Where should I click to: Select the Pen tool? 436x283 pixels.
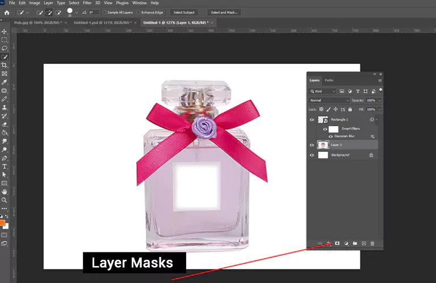coord(4,158)
